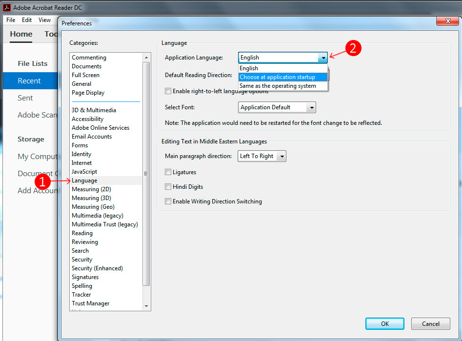Open the Select Font dropdown

point(277,107)
